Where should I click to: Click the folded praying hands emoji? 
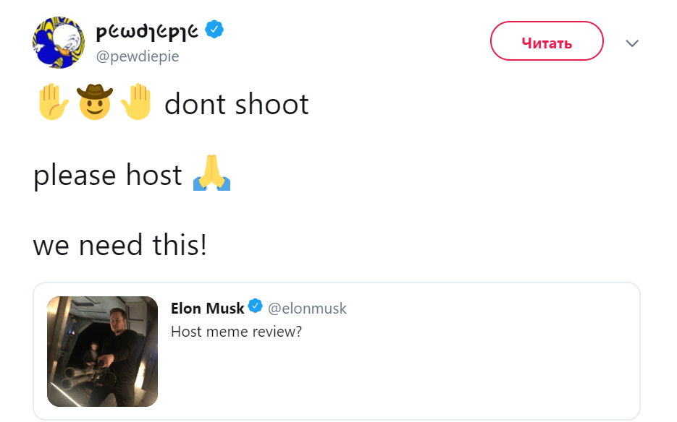coord(211,173)
